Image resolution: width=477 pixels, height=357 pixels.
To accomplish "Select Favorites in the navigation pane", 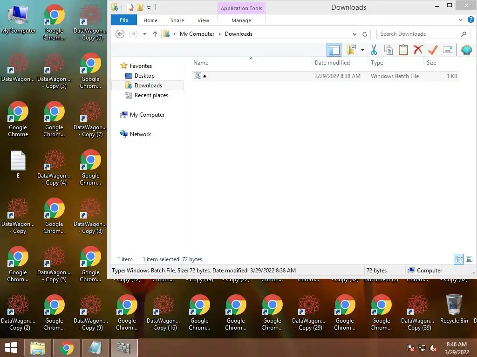I will (141, 66).
